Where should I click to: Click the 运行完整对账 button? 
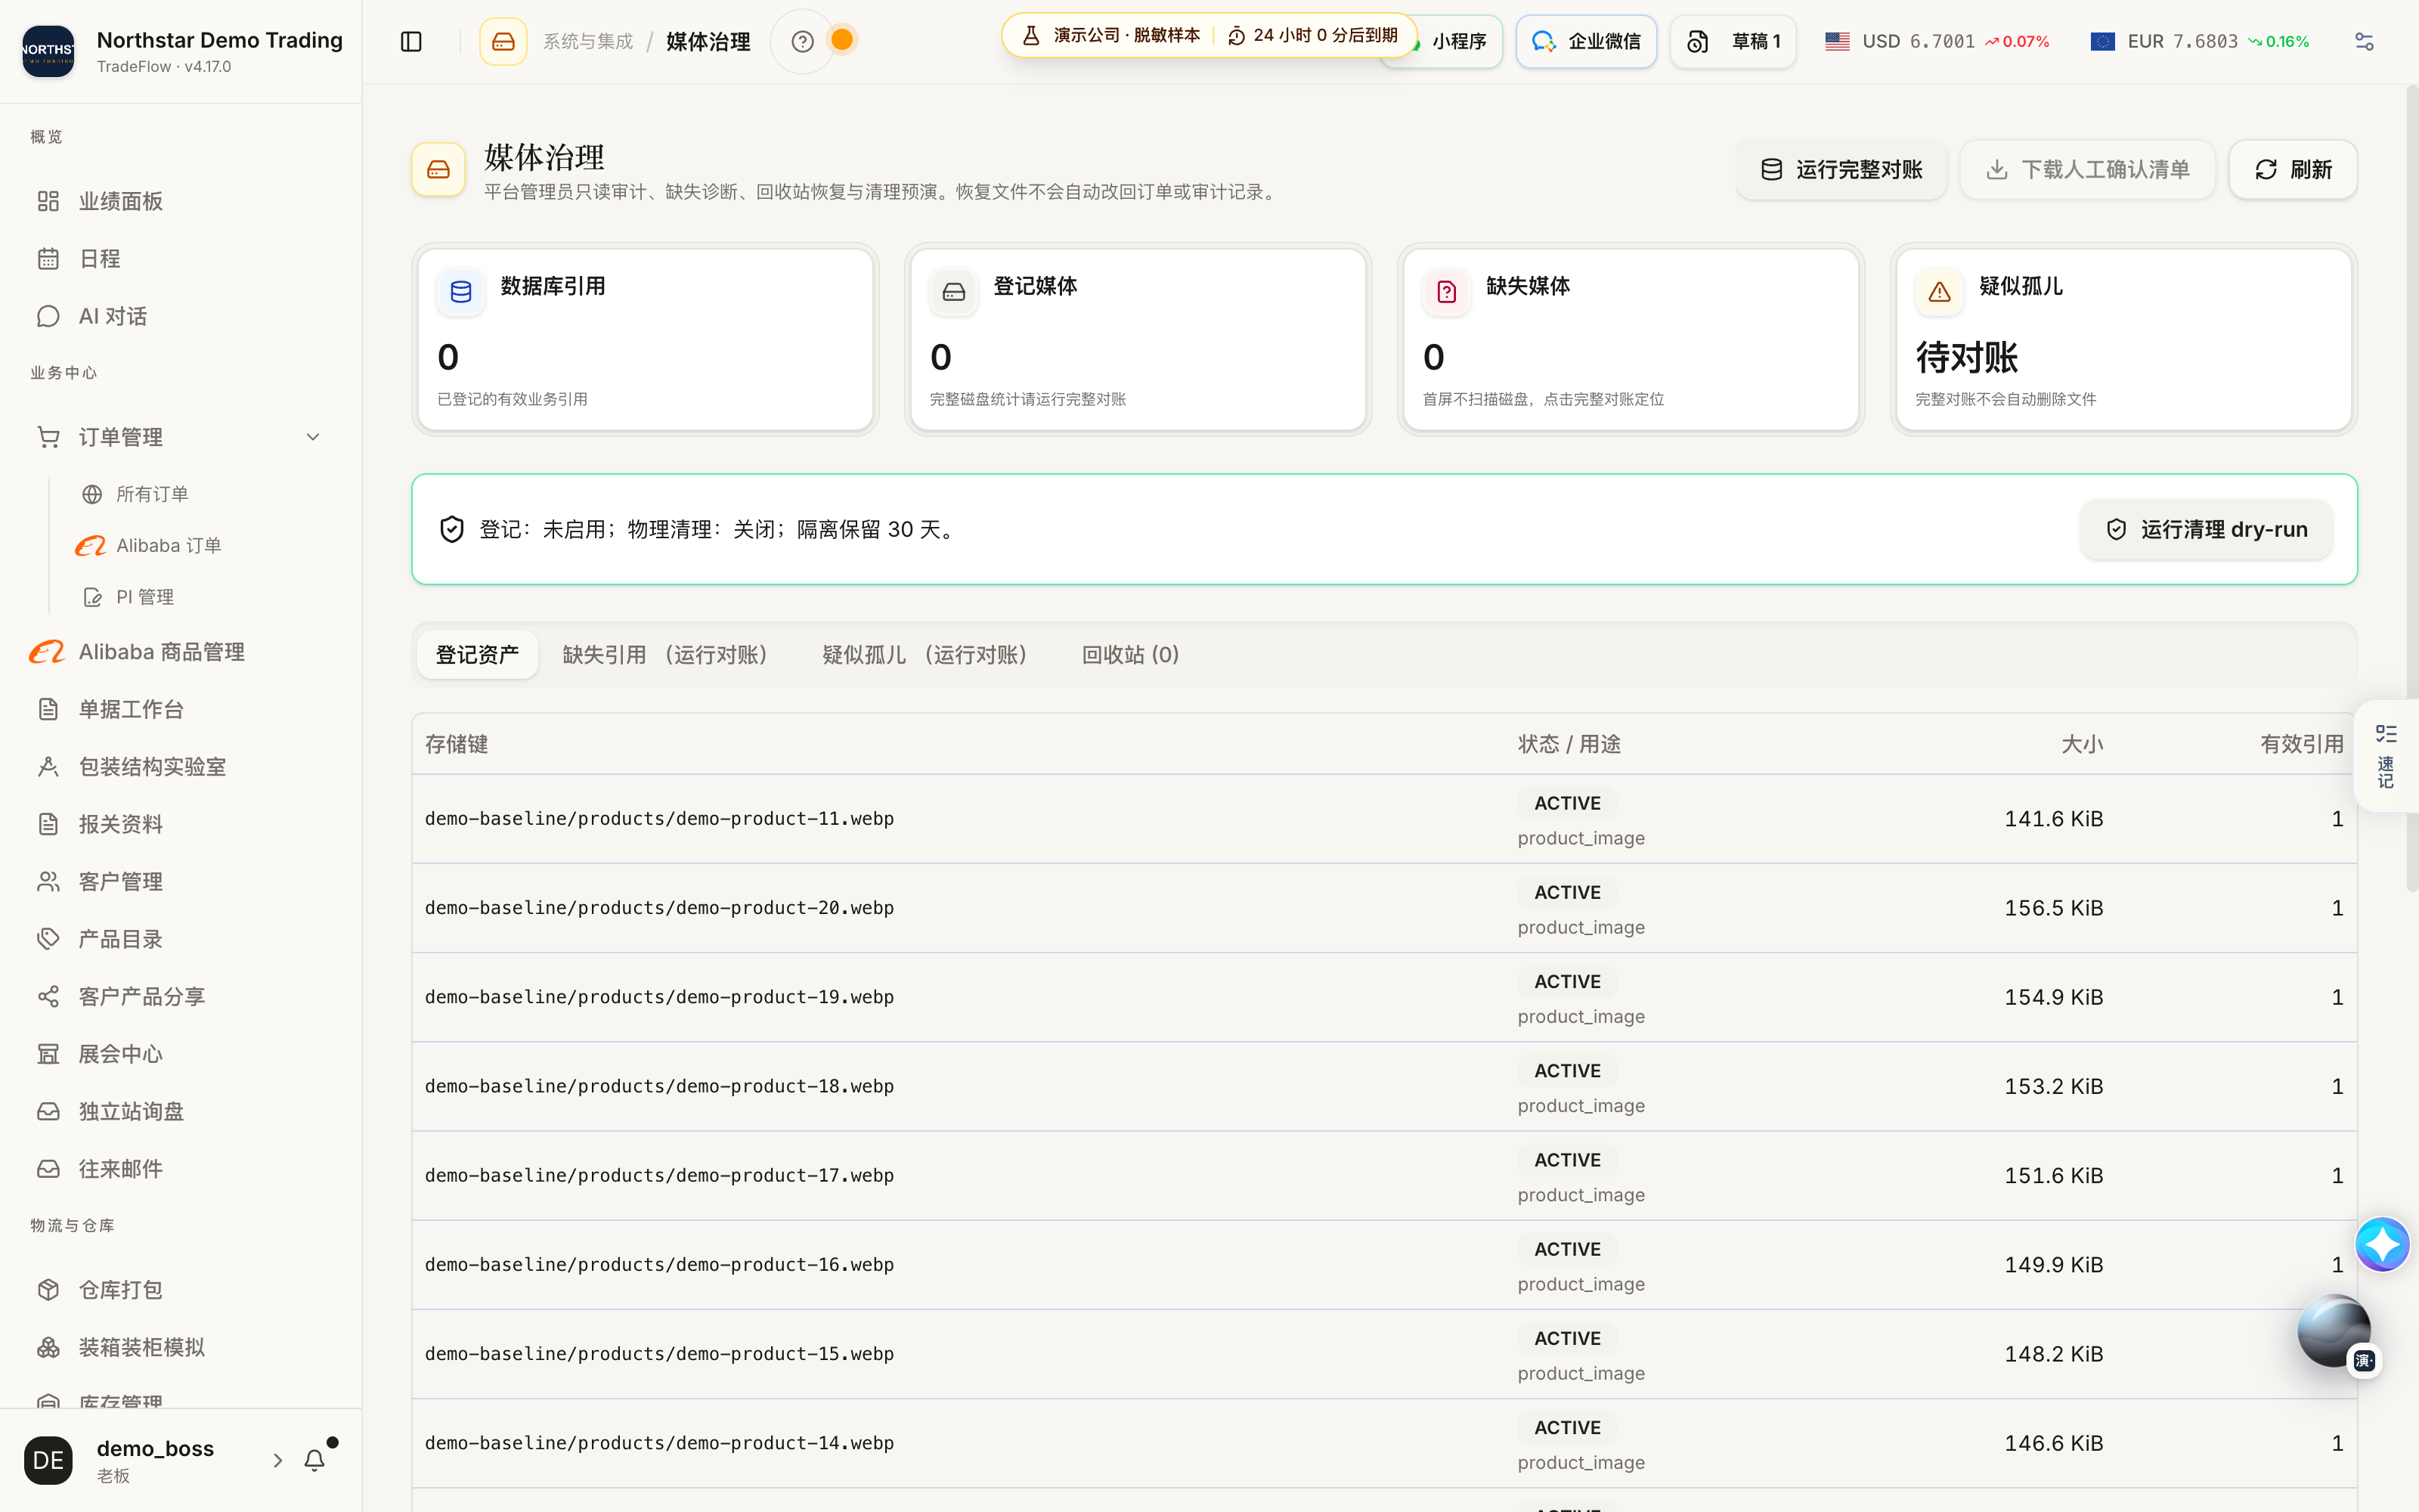[1841, 170]
